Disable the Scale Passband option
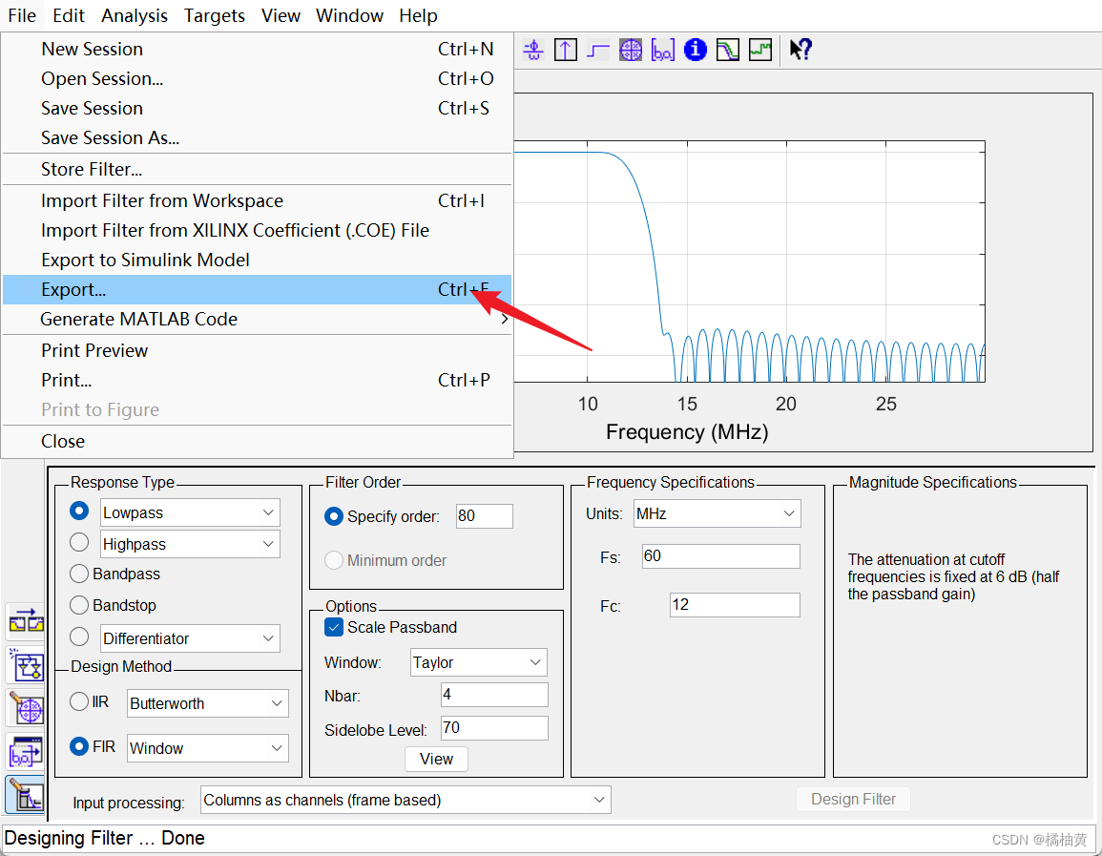The width and height of the screenshot is (1102, 856). click(334, 627)
